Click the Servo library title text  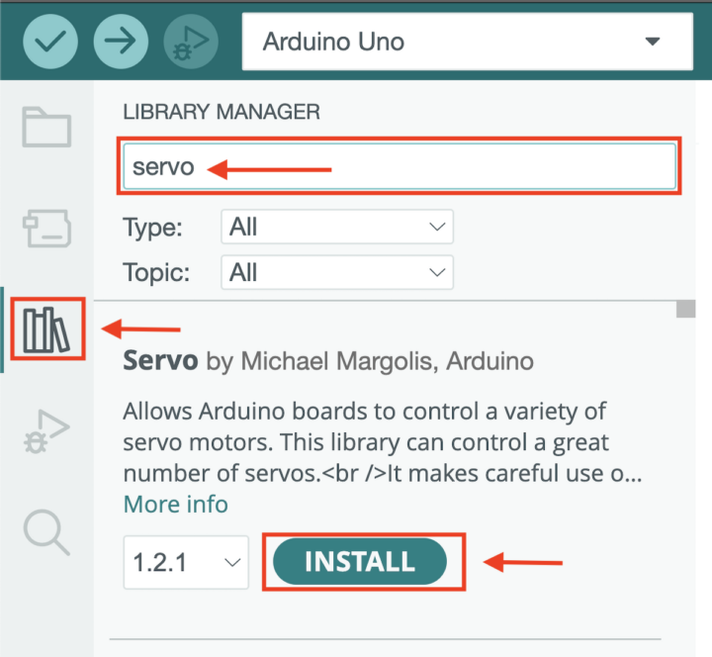point(160,361)
